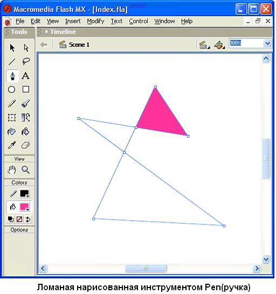Select the Arrow selection tool
276x294 pixels.
coord(12,48)
